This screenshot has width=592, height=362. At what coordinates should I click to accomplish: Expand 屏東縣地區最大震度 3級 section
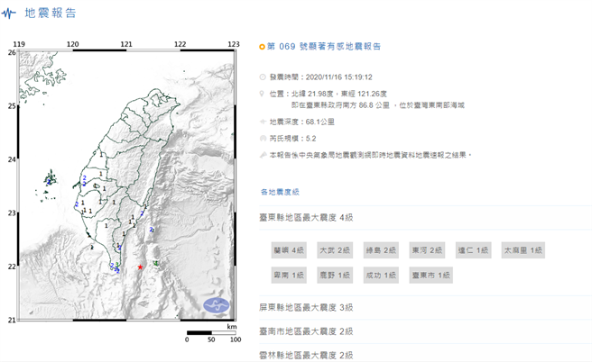click(x=424, y=309)
